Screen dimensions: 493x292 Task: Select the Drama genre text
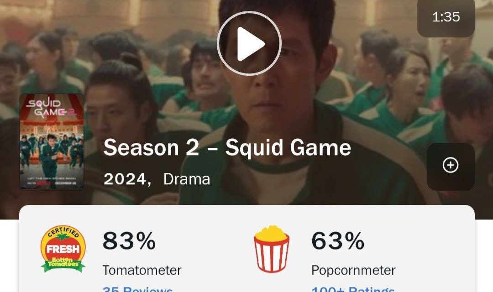[187, 179]
